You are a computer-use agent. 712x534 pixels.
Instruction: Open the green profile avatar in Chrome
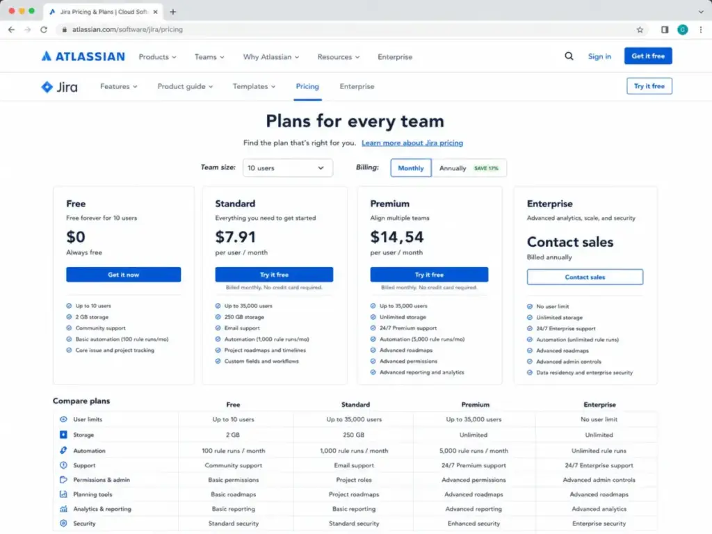(682, 29)
